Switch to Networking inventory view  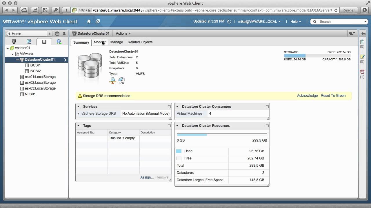coord(59,42)
